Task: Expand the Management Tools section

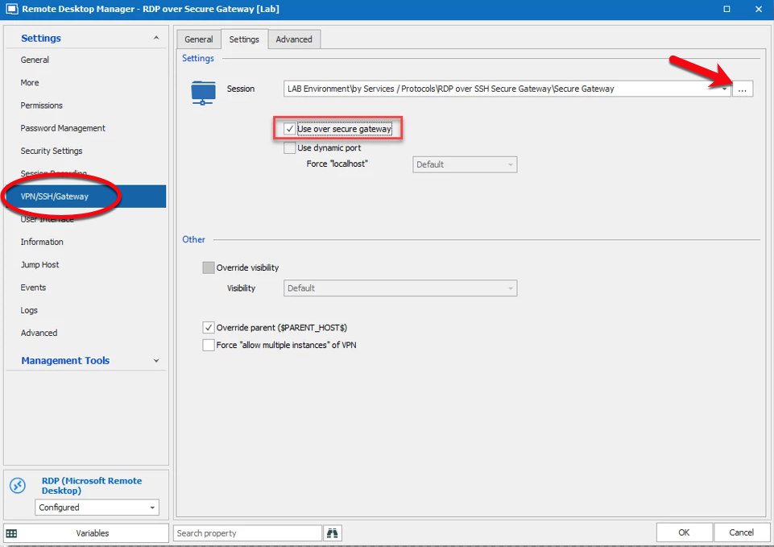Action: 156,361
